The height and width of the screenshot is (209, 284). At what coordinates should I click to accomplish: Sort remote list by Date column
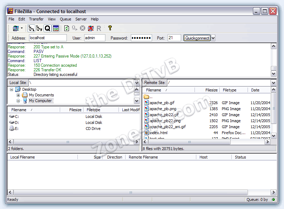259,90
